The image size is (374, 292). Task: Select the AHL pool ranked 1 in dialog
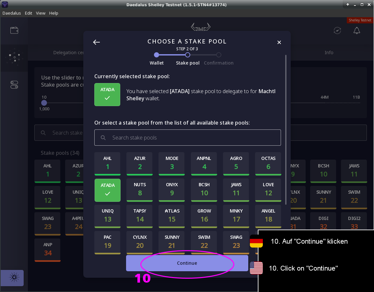coord(108,164)
